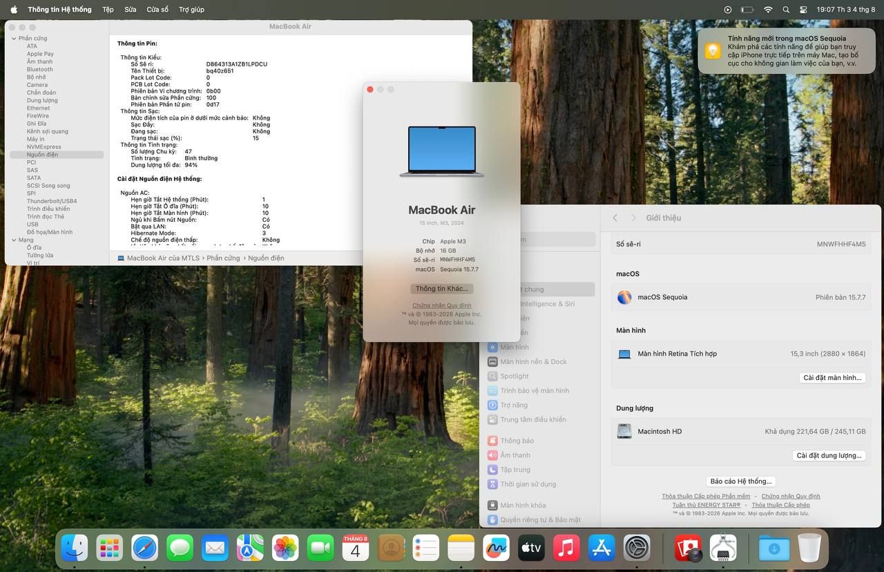Select Tường lửa under Mạng
The width and height of the screenshot is (884, 572).
coord(40,256)
